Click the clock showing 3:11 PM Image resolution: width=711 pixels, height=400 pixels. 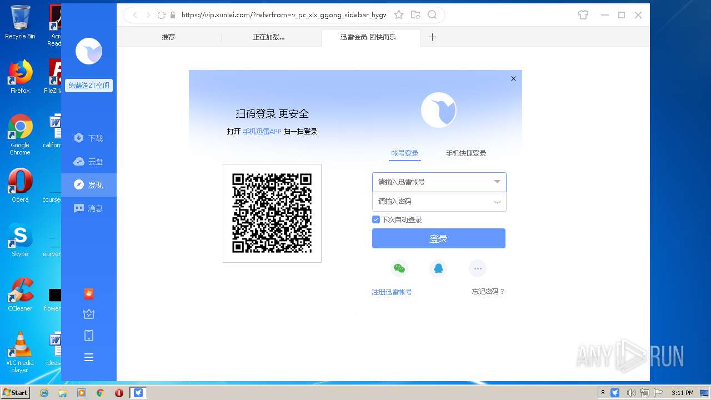(683, 393)
